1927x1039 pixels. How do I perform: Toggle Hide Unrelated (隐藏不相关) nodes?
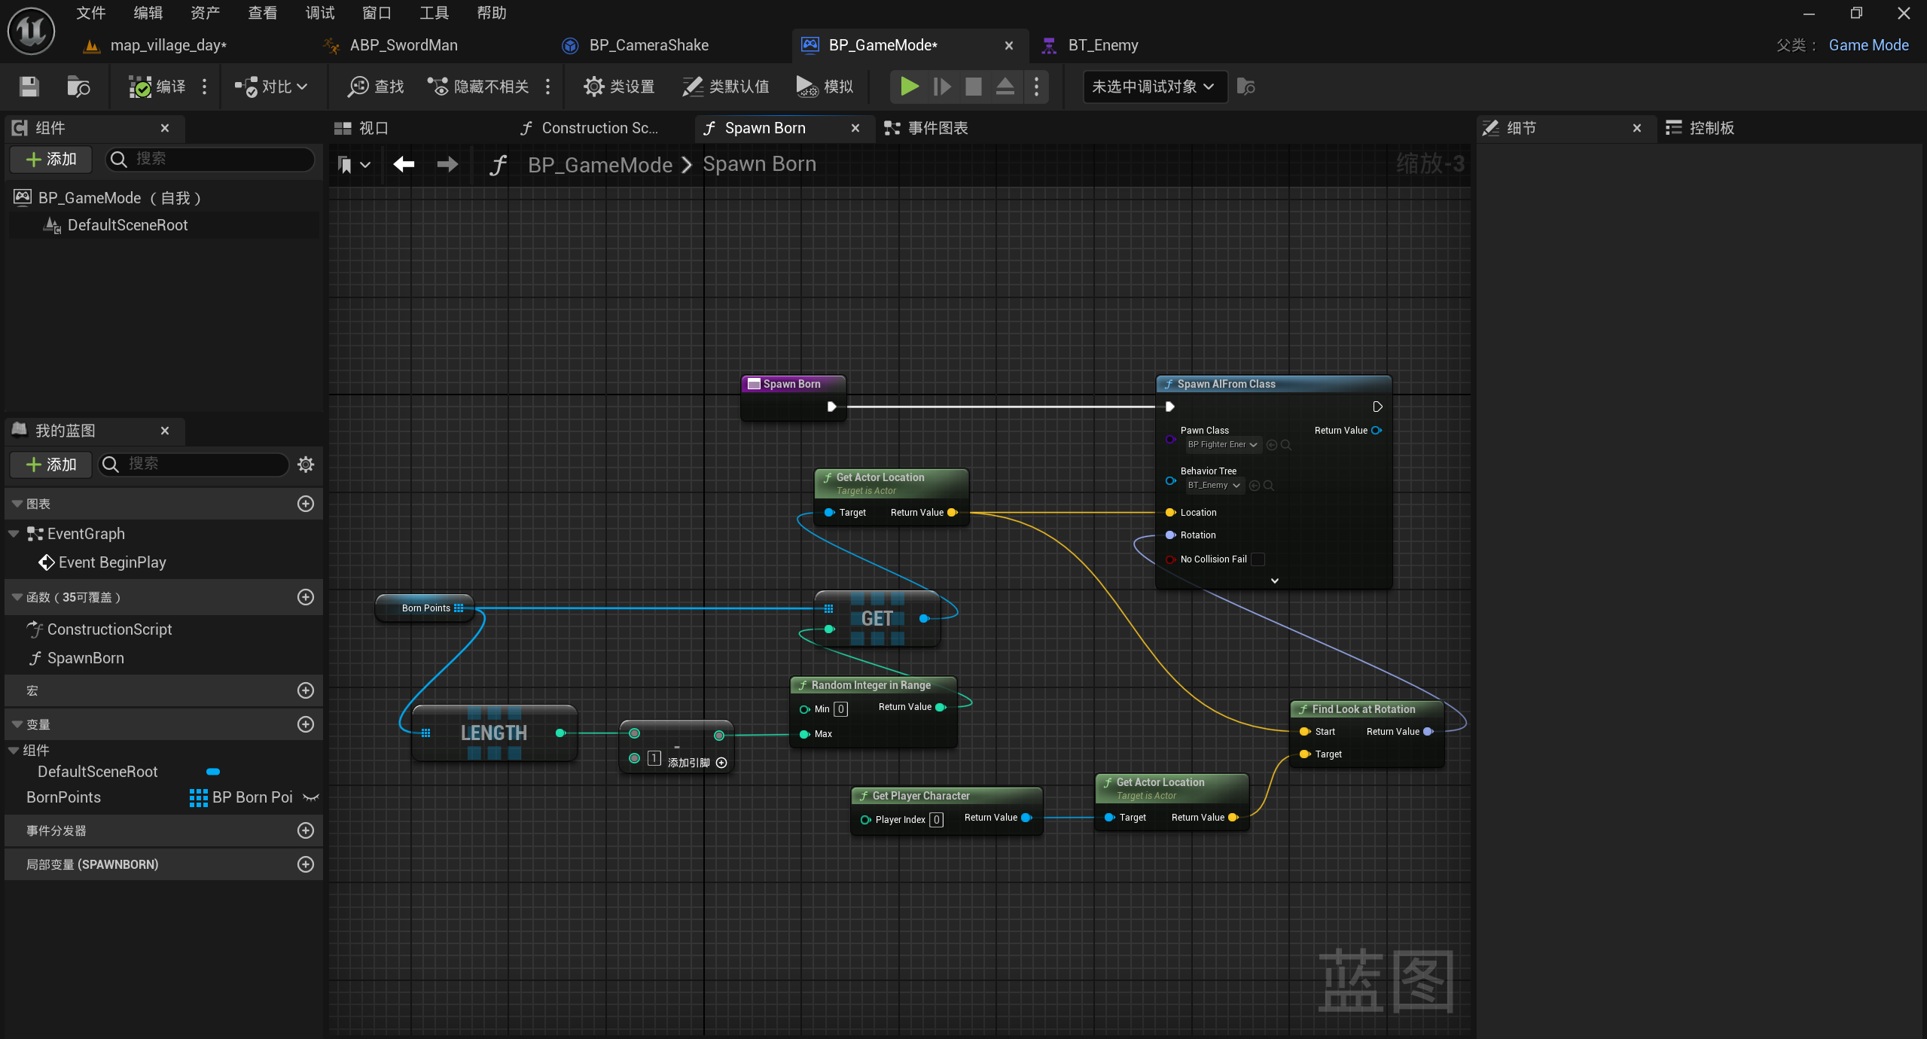pos(479,87)
